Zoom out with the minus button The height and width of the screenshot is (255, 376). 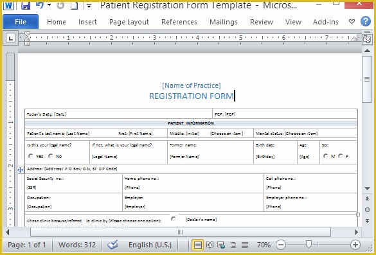281,245
